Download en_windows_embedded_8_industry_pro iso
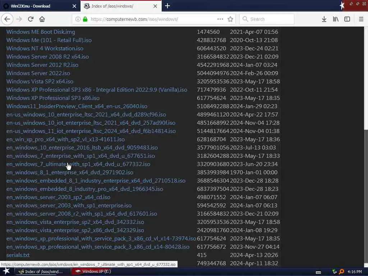The height and width of the screenshot is (276, 368). click(x=85, y=189)
